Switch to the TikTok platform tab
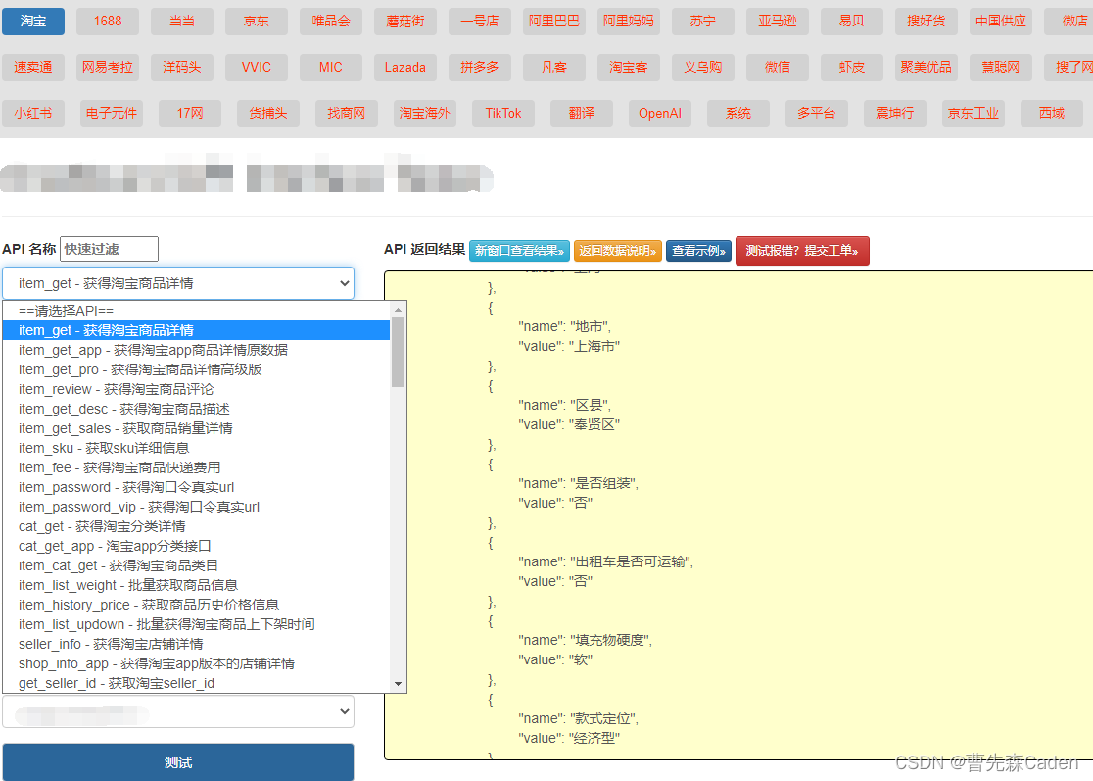This screenshot has height=781, width=1093. pos(503,113)
